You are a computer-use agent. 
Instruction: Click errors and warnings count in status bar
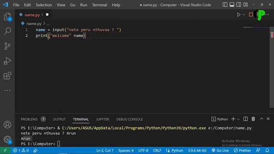point(21,150)
